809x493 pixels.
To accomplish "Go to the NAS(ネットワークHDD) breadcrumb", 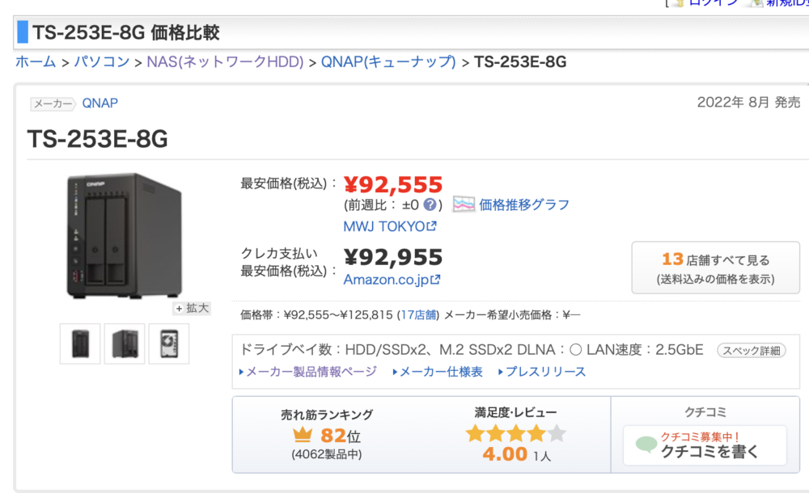I will pyautogui.click(x=225, y=62).
